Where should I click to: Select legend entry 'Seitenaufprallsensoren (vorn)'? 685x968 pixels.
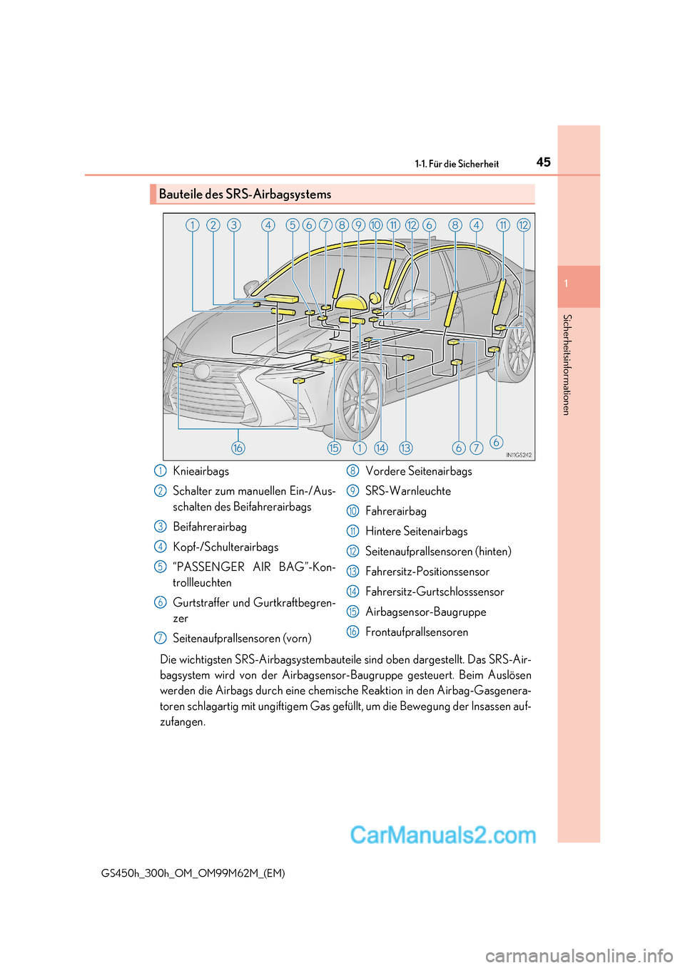pyautogui.click(x=242, y=638)
